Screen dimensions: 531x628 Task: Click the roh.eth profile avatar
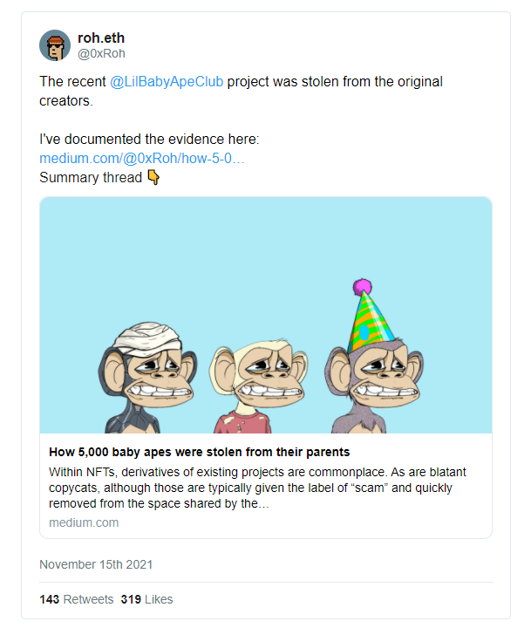(x=54, y=44)
